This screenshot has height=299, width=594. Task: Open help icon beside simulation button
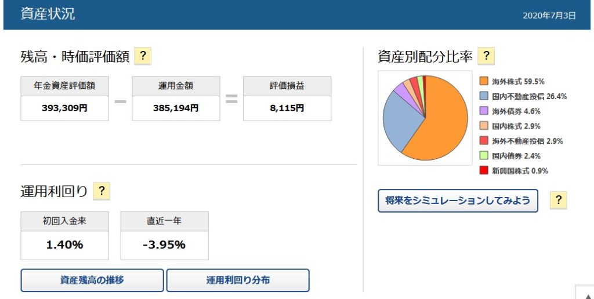tap(559, 199)
